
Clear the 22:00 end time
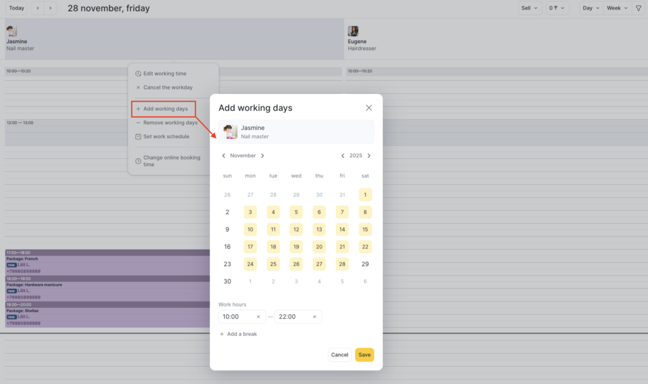coord(315,317)
